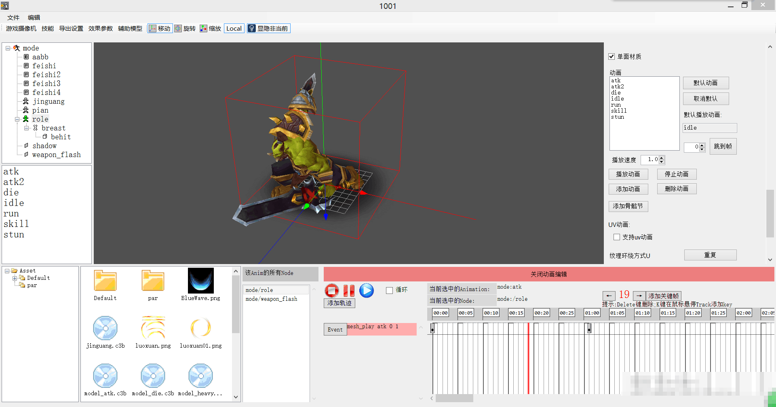
Task: Click the 播放动画 button
Action: coord(628,174)
